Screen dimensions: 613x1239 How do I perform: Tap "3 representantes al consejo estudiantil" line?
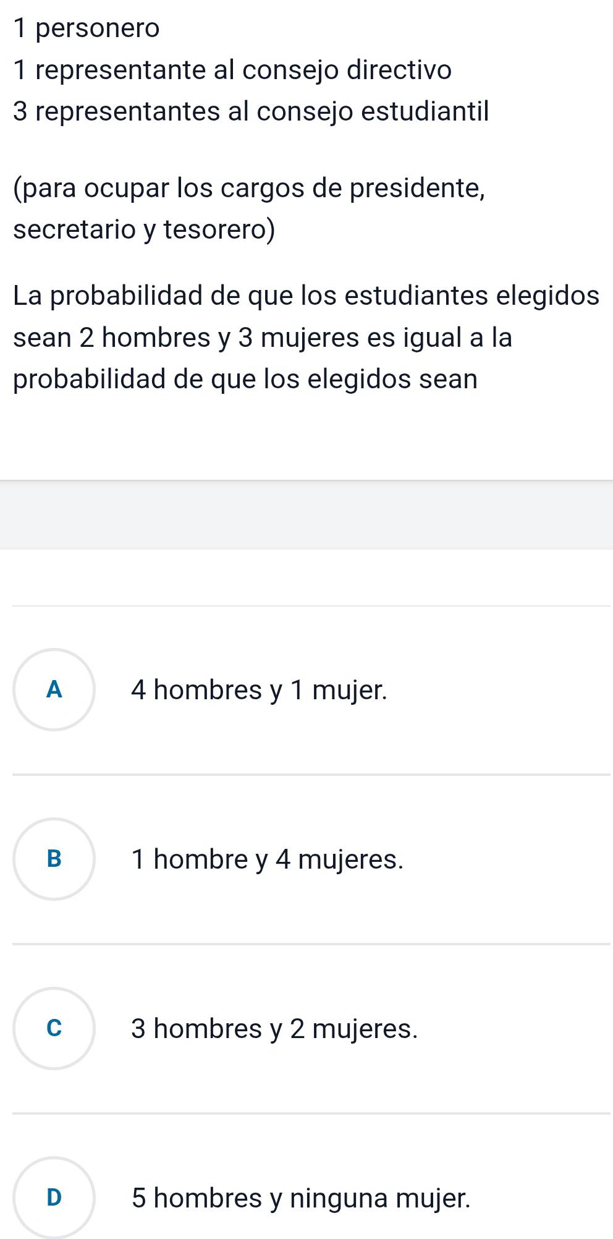[251, 111]
